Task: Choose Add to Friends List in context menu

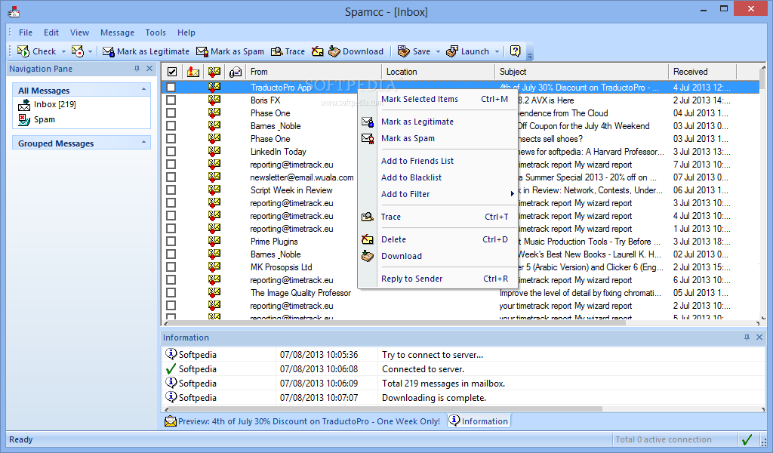Action: tap(438, 161)
